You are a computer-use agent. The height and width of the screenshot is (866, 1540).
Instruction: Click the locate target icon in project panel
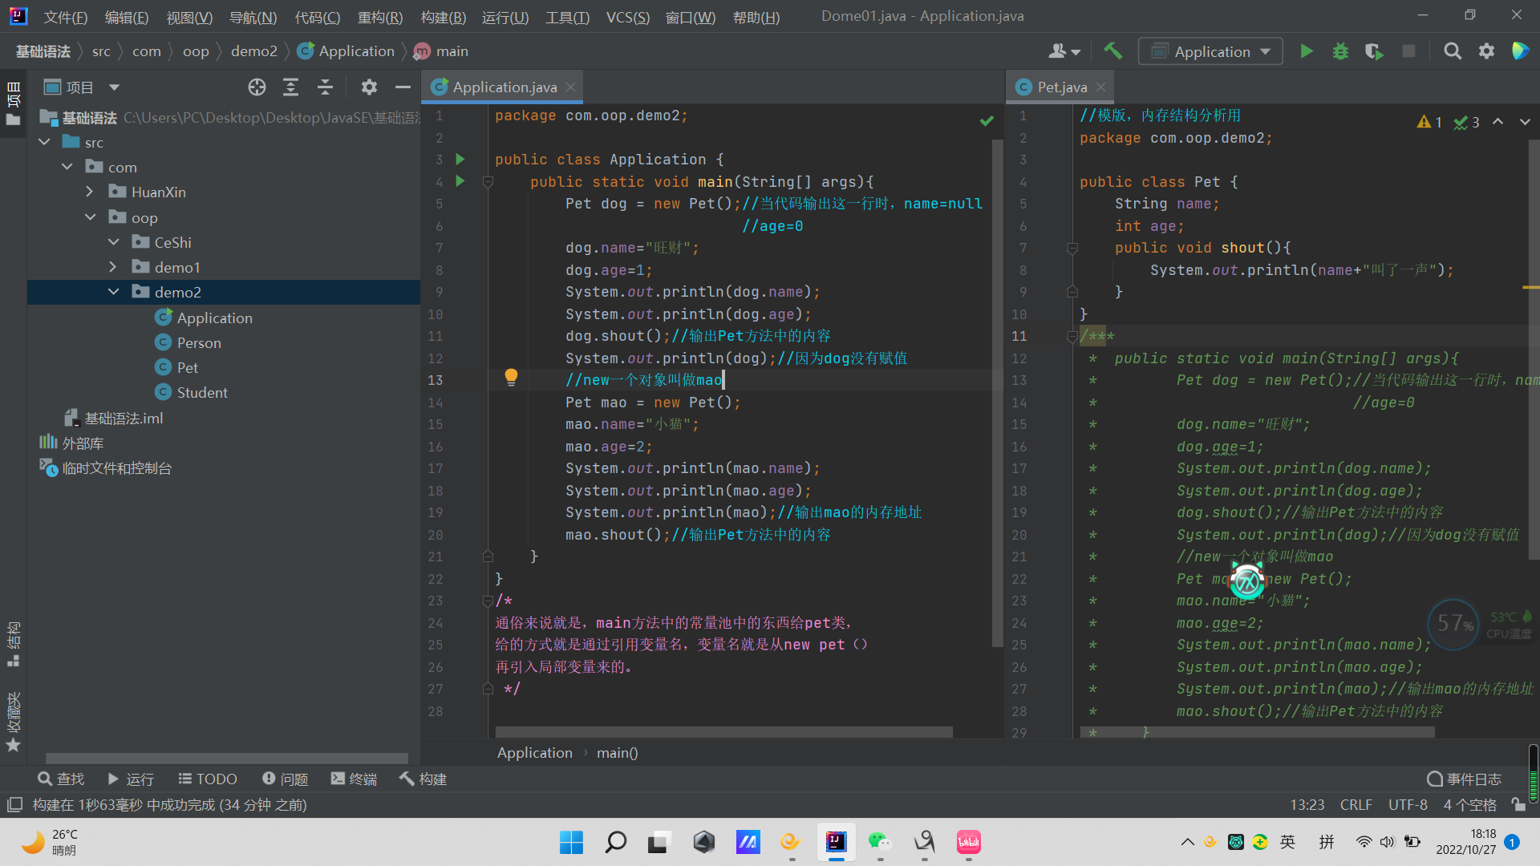(257, 87)
